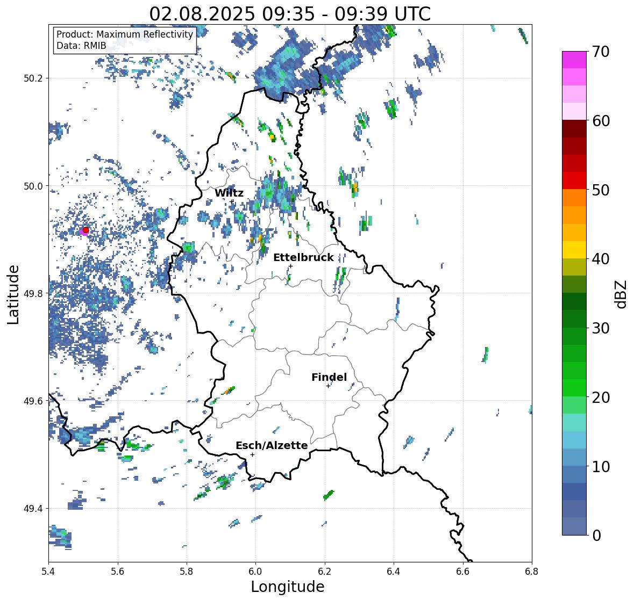Click the magenta swatch at top of colorbar

pos(574,60)
